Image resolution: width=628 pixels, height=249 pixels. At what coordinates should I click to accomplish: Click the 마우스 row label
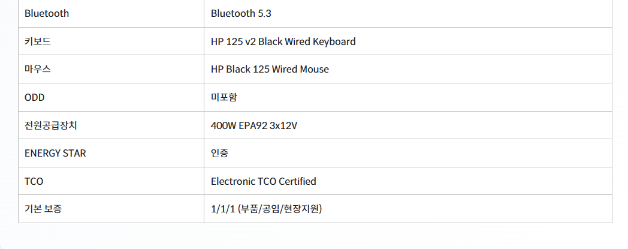(x=38, y=69)
